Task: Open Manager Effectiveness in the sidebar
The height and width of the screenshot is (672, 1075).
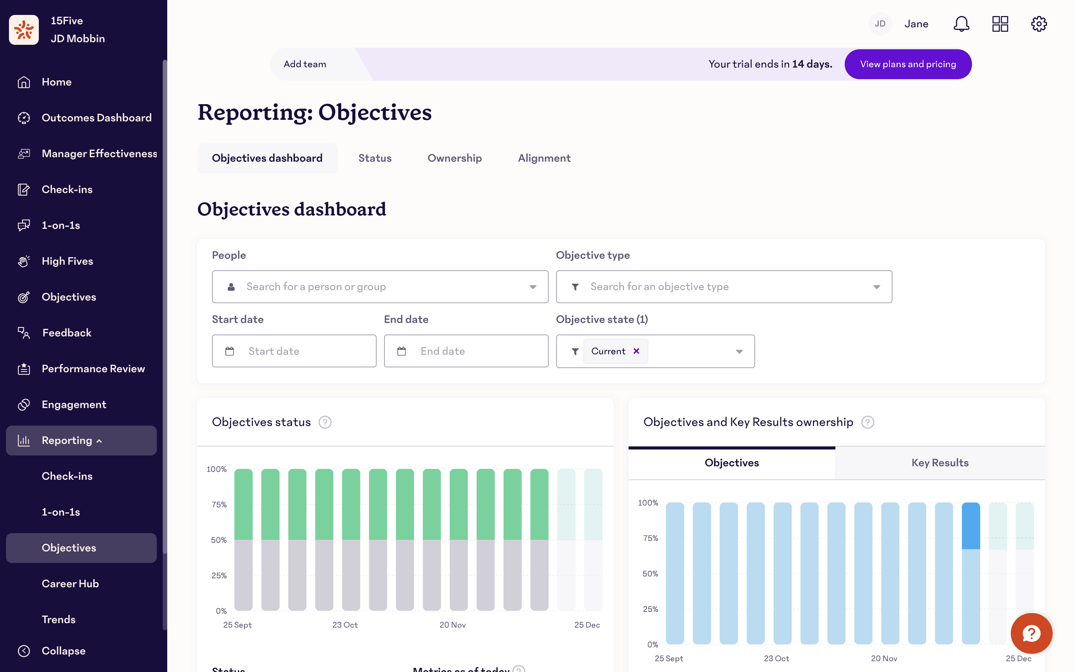Action: tap(81, 154)
